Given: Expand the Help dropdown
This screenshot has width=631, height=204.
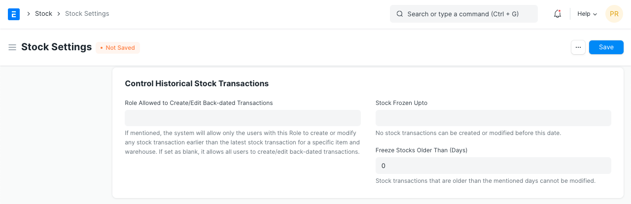Looking at the screenshot, I should tap(587, 14).
